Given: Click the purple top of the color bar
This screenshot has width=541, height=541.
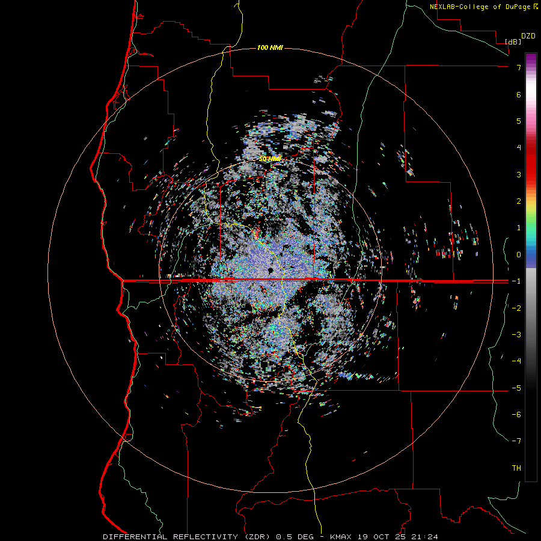Looking at the screenshot, I should click(531, 59).
